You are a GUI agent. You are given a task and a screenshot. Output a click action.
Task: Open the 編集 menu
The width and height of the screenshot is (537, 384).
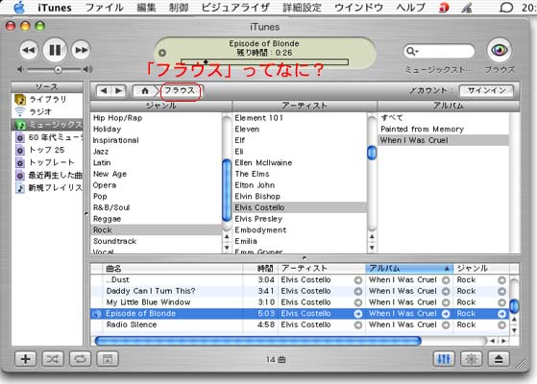coord(146,8)
